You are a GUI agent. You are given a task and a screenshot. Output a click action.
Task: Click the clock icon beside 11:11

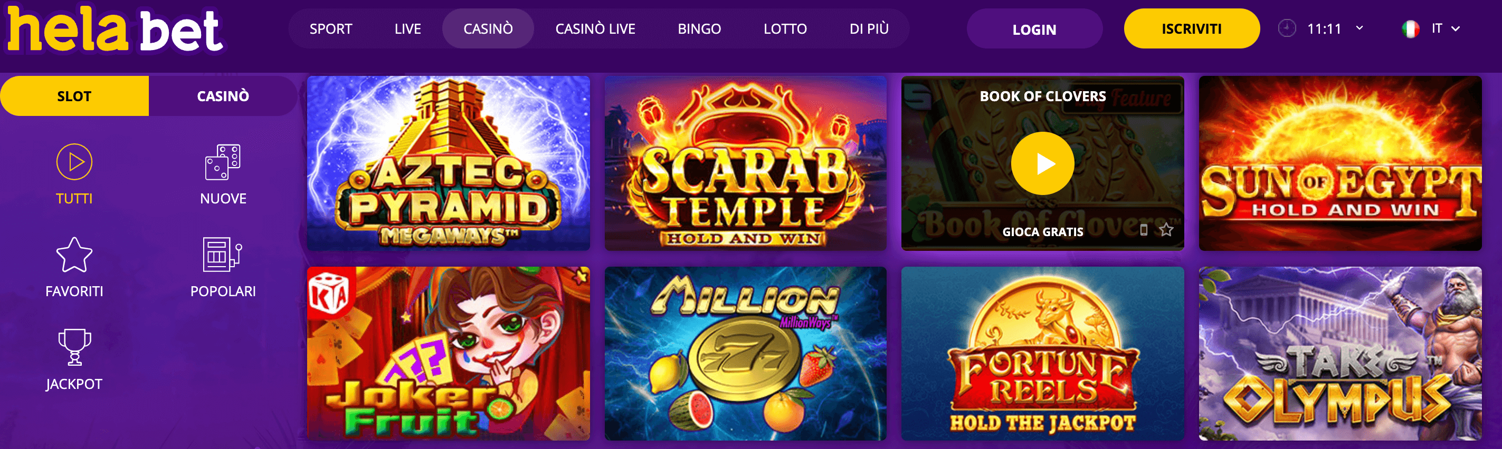point(1287,28)
